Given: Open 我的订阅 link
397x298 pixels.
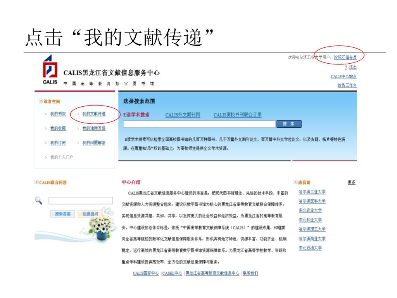Looking at the screenshot, I should pyautogui.click(x=58, y=143).
